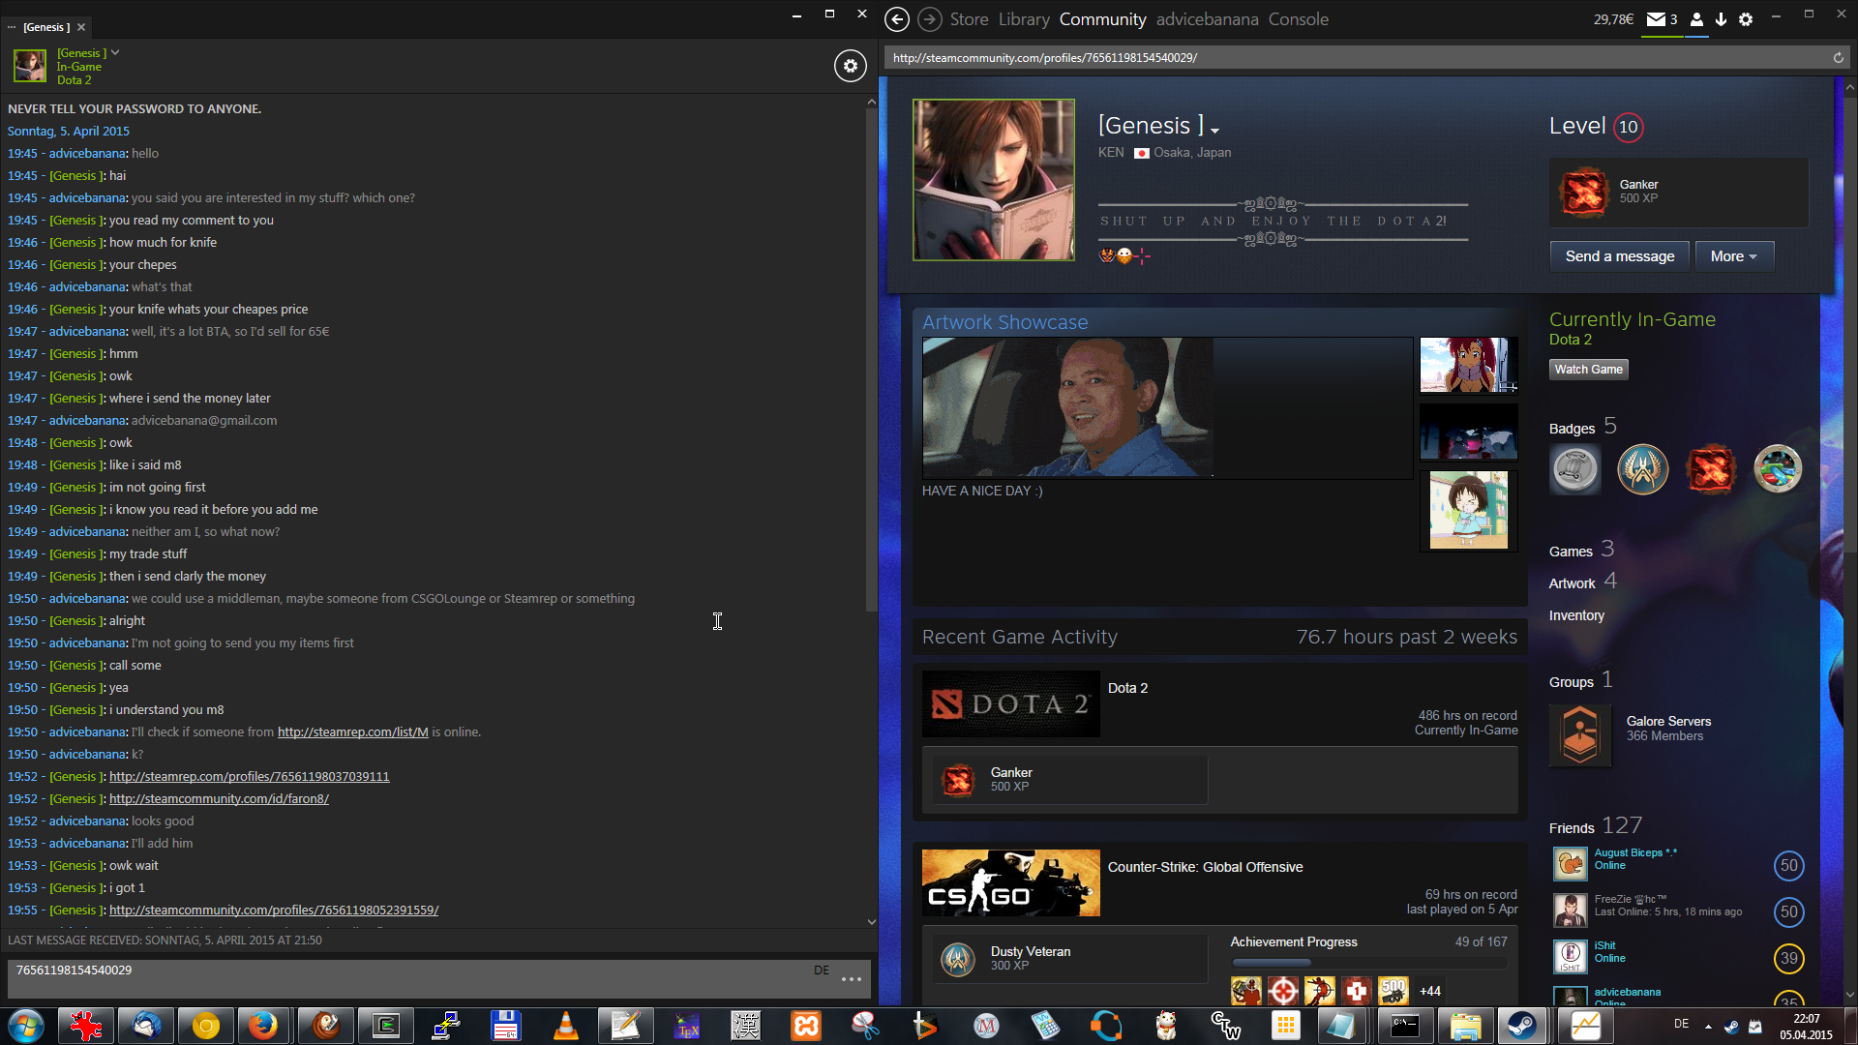Open the Store menu
Viewport: 1858px width, 1045px height.
(x=969, y=19)
